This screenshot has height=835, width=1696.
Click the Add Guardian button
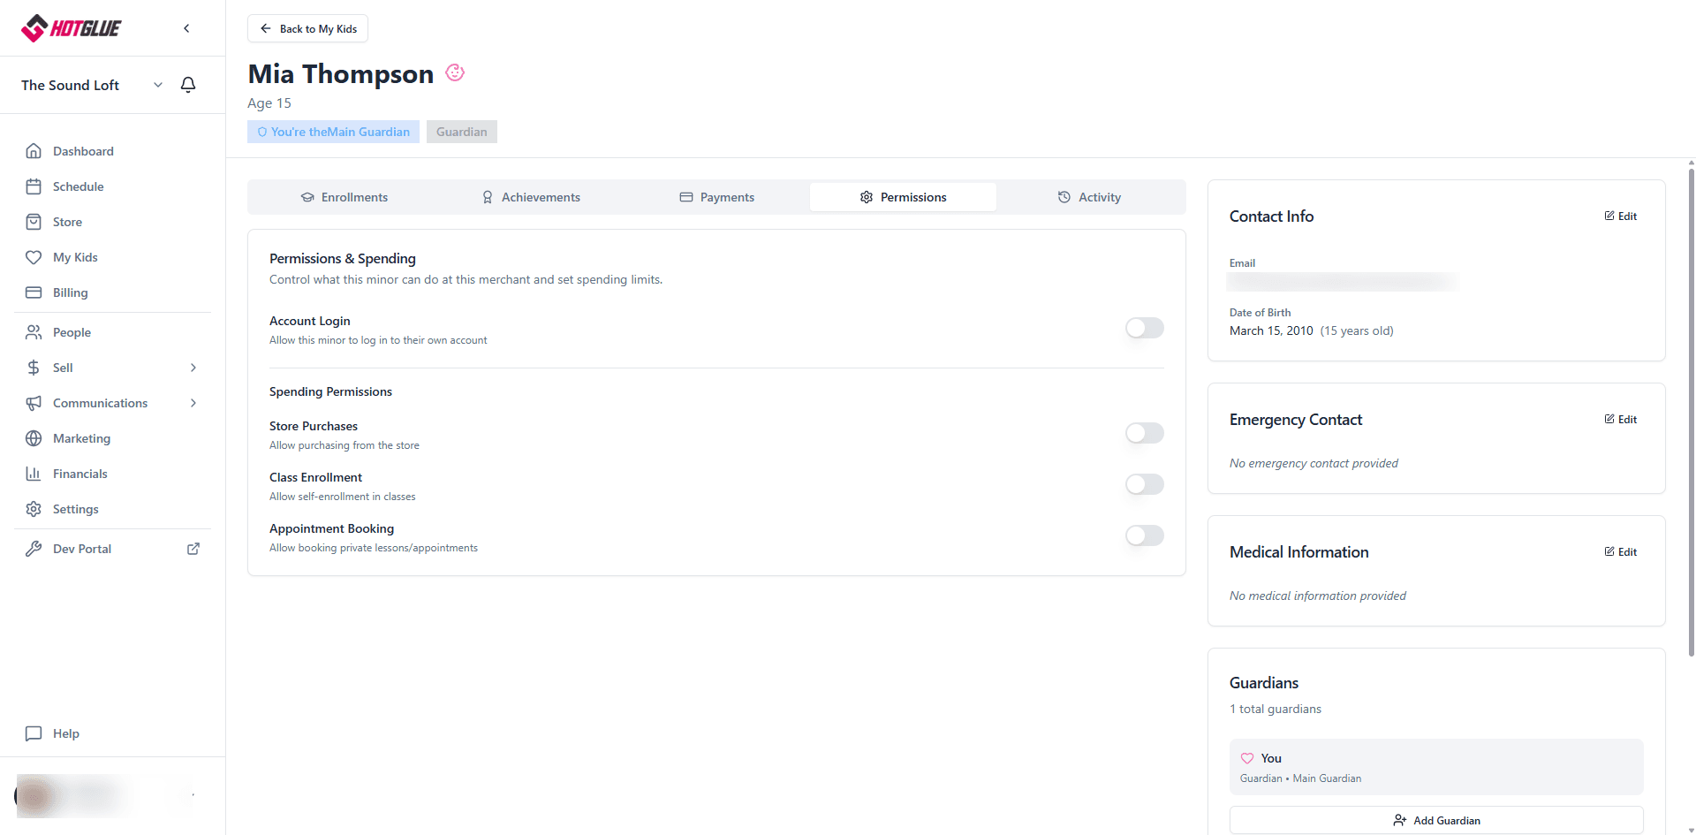click(x=1436, y=820)
